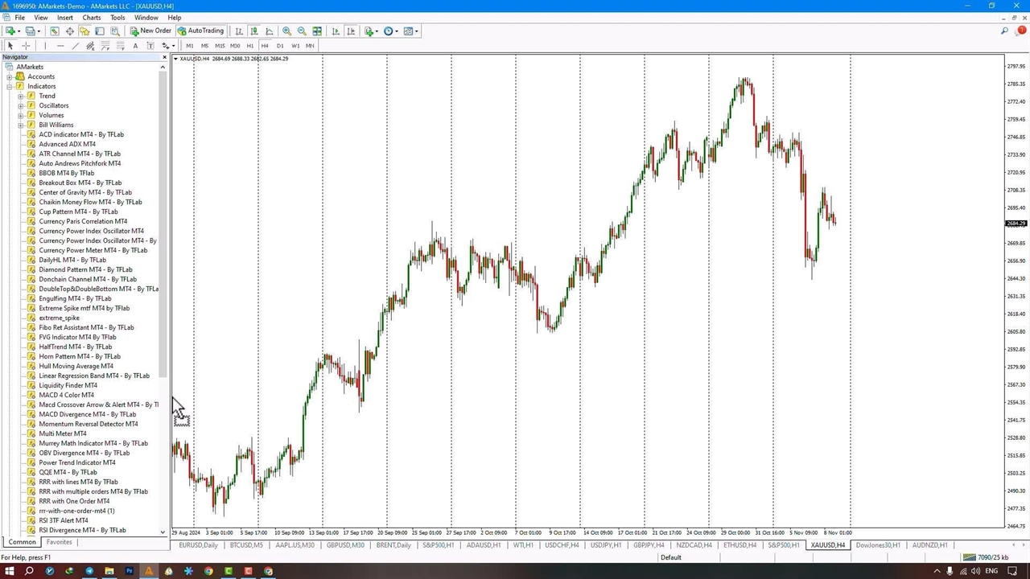Select the text label 'A' drawing tool
Screen dimensions: 1030x579
tap(135, 46)
